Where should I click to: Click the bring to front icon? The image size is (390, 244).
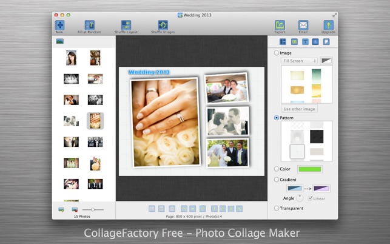point(239,209)
